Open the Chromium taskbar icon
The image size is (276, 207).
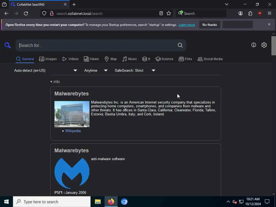(x=124, y=202)
